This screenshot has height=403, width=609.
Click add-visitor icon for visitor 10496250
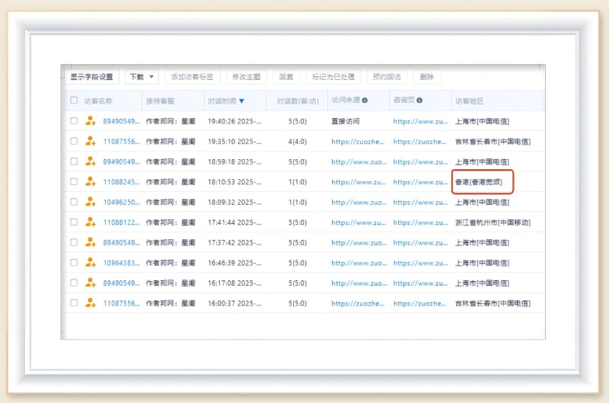point(91,202)
